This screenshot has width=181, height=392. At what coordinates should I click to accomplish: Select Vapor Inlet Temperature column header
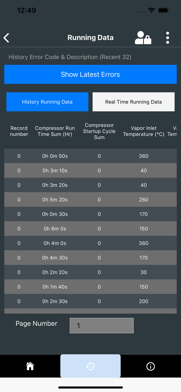click(144, 131)
